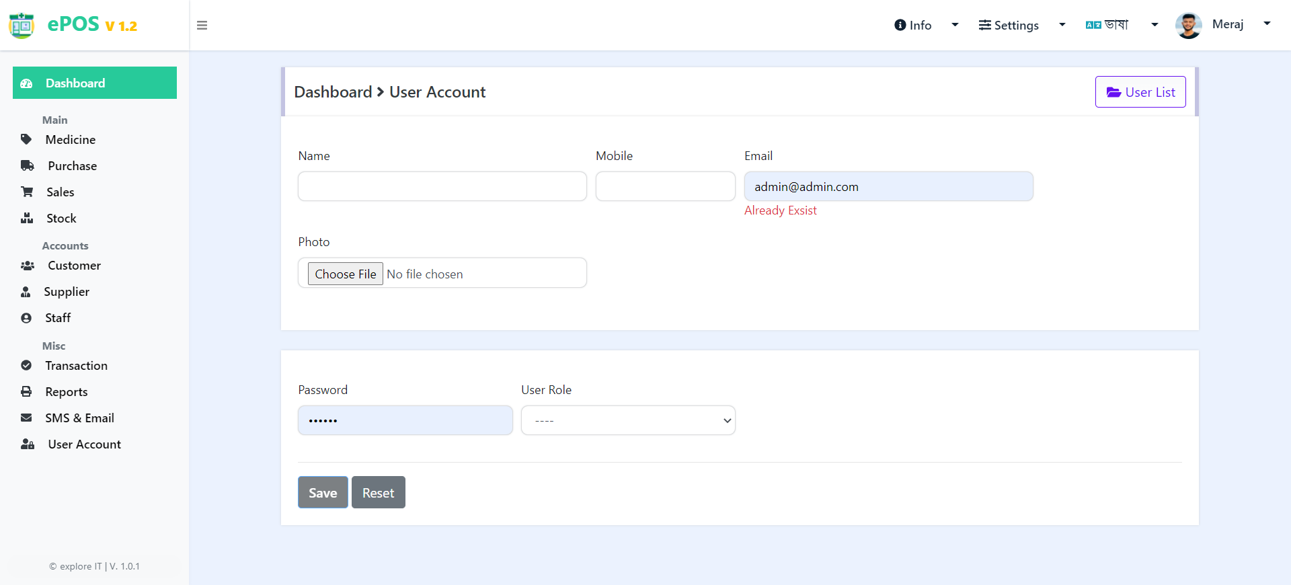Open Transaction from the Misc section
The height and width of the screenshot is (585, 1291).
coord(76,366)
